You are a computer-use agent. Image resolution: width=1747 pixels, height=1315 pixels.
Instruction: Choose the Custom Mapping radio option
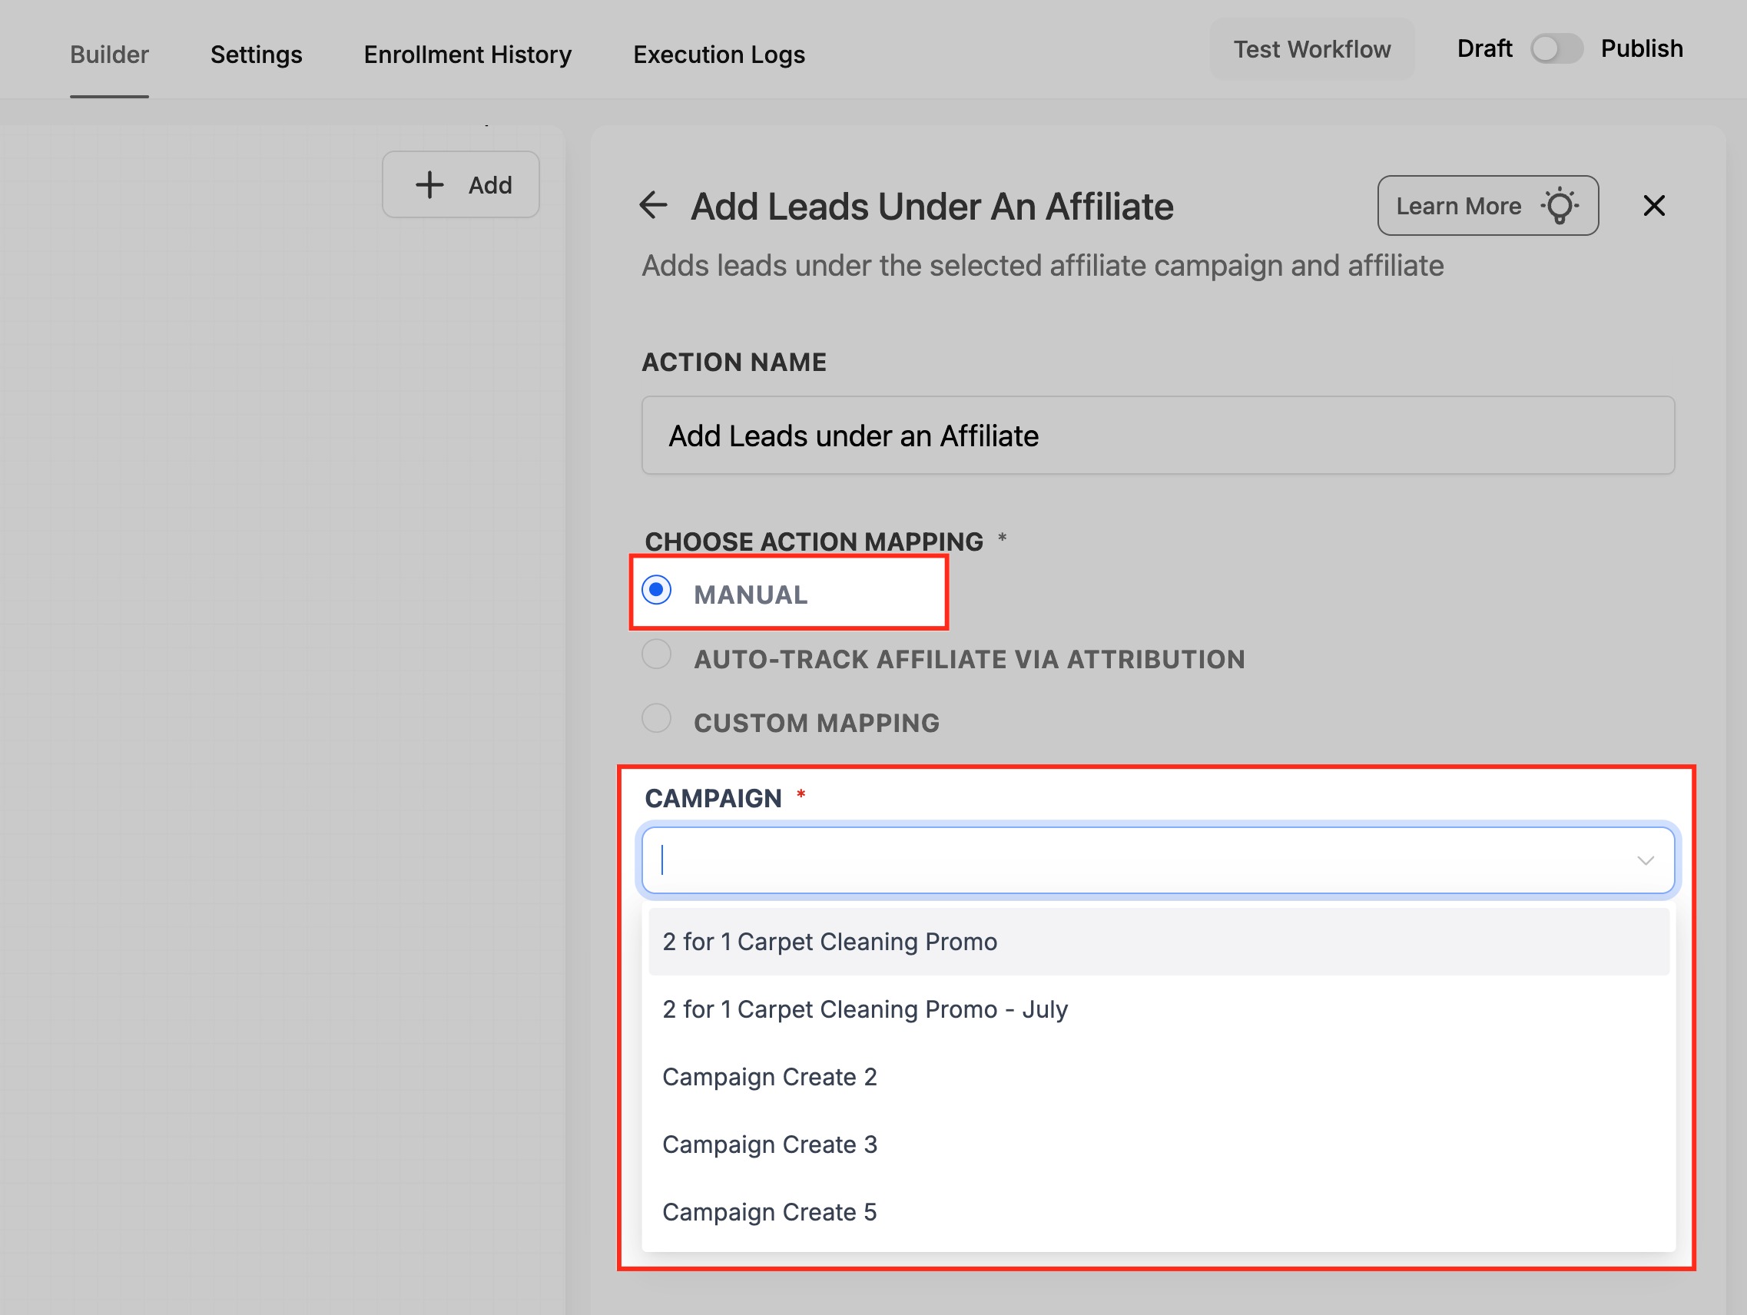tap(656, 720)
